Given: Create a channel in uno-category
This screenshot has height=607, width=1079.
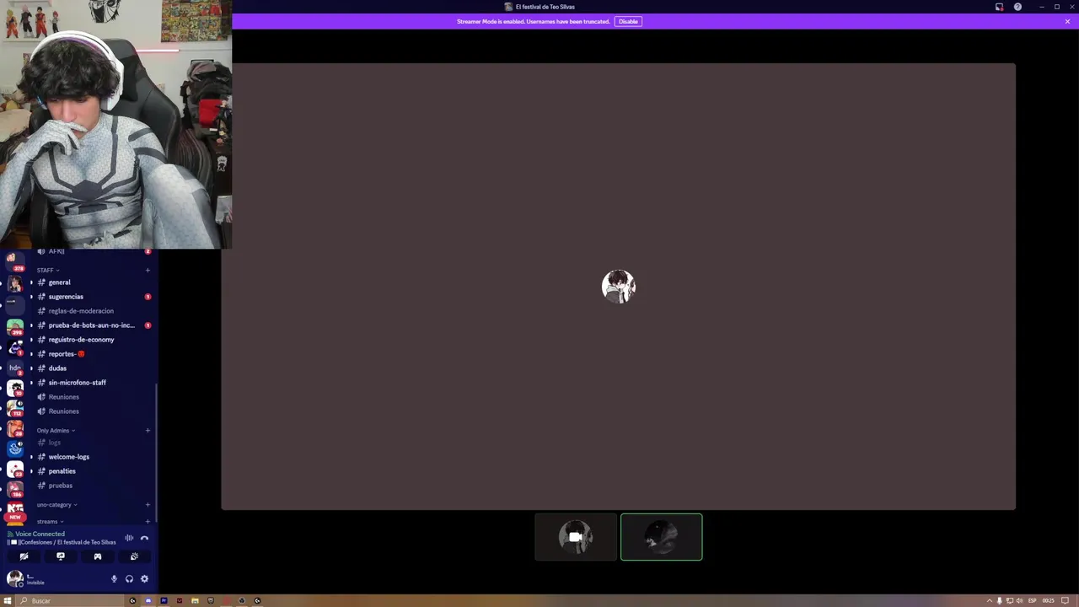Looking at the screenshot, I should (148, 505).
